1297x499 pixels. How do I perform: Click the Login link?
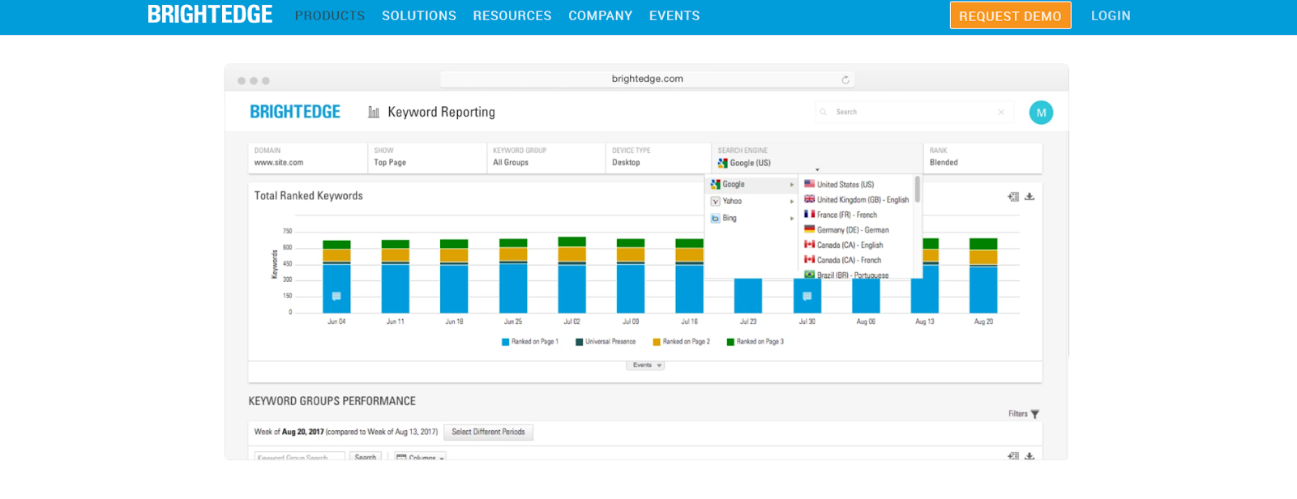point(1111,15)
